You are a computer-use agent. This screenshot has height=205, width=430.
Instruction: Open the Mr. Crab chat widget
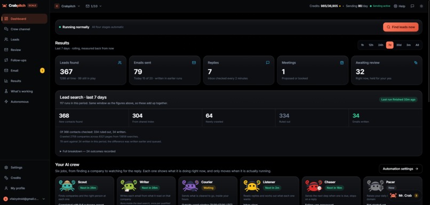tap(404, 196)
